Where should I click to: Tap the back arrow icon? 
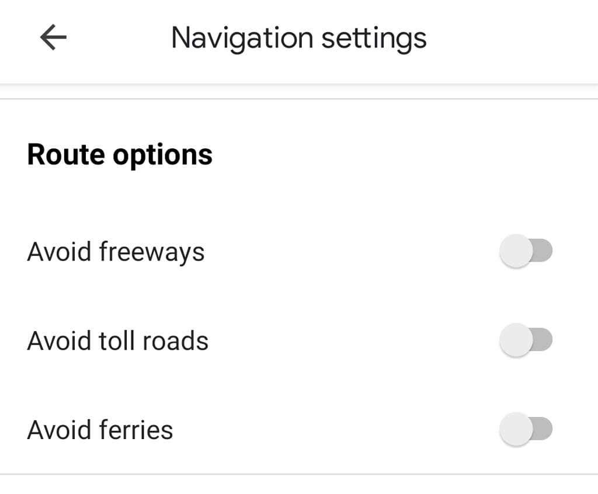click(x=53, y=38)
